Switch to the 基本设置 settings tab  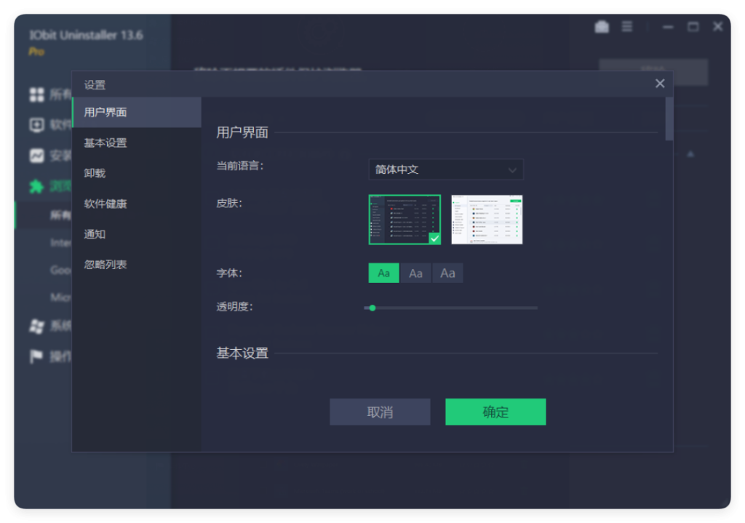tap(105, 143)
